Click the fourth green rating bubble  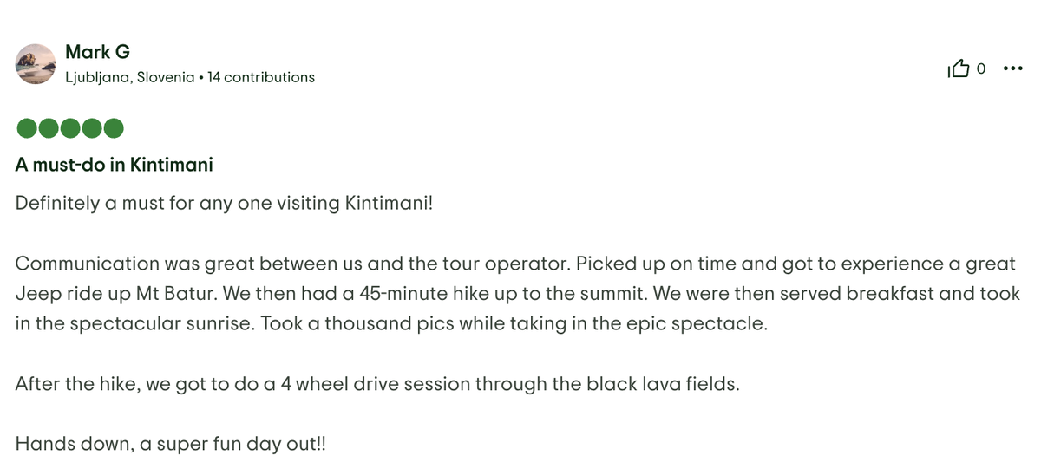[x=92, y=129]
